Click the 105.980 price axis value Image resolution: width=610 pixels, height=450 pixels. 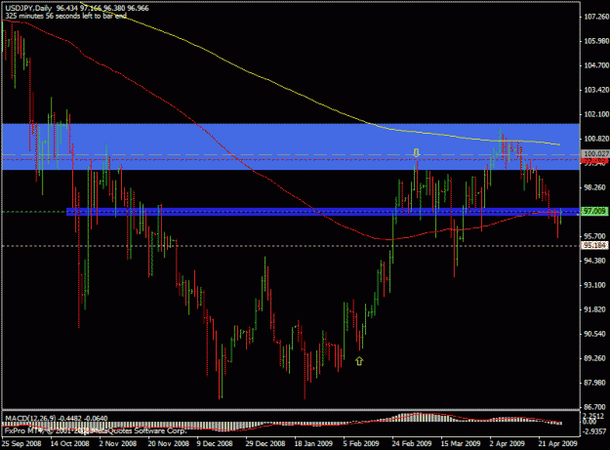pyautogui.click(x=595, y=41)
